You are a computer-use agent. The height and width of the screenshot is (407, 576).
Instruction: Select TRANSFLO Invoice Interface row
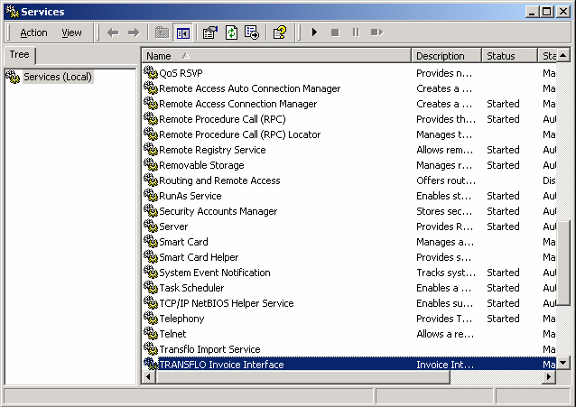click(349, 365)
